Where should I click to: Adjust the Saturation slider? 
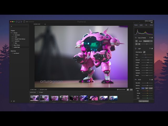point(148,83)
